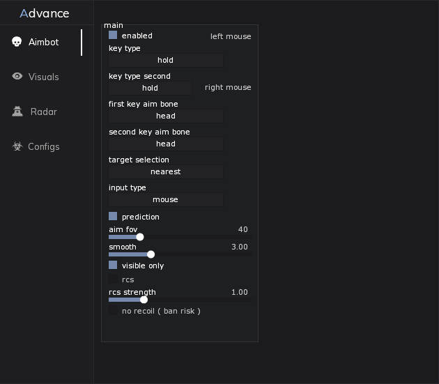Open the input type dropdown
The image size is (439, 384).
click(x=166, y=199)
